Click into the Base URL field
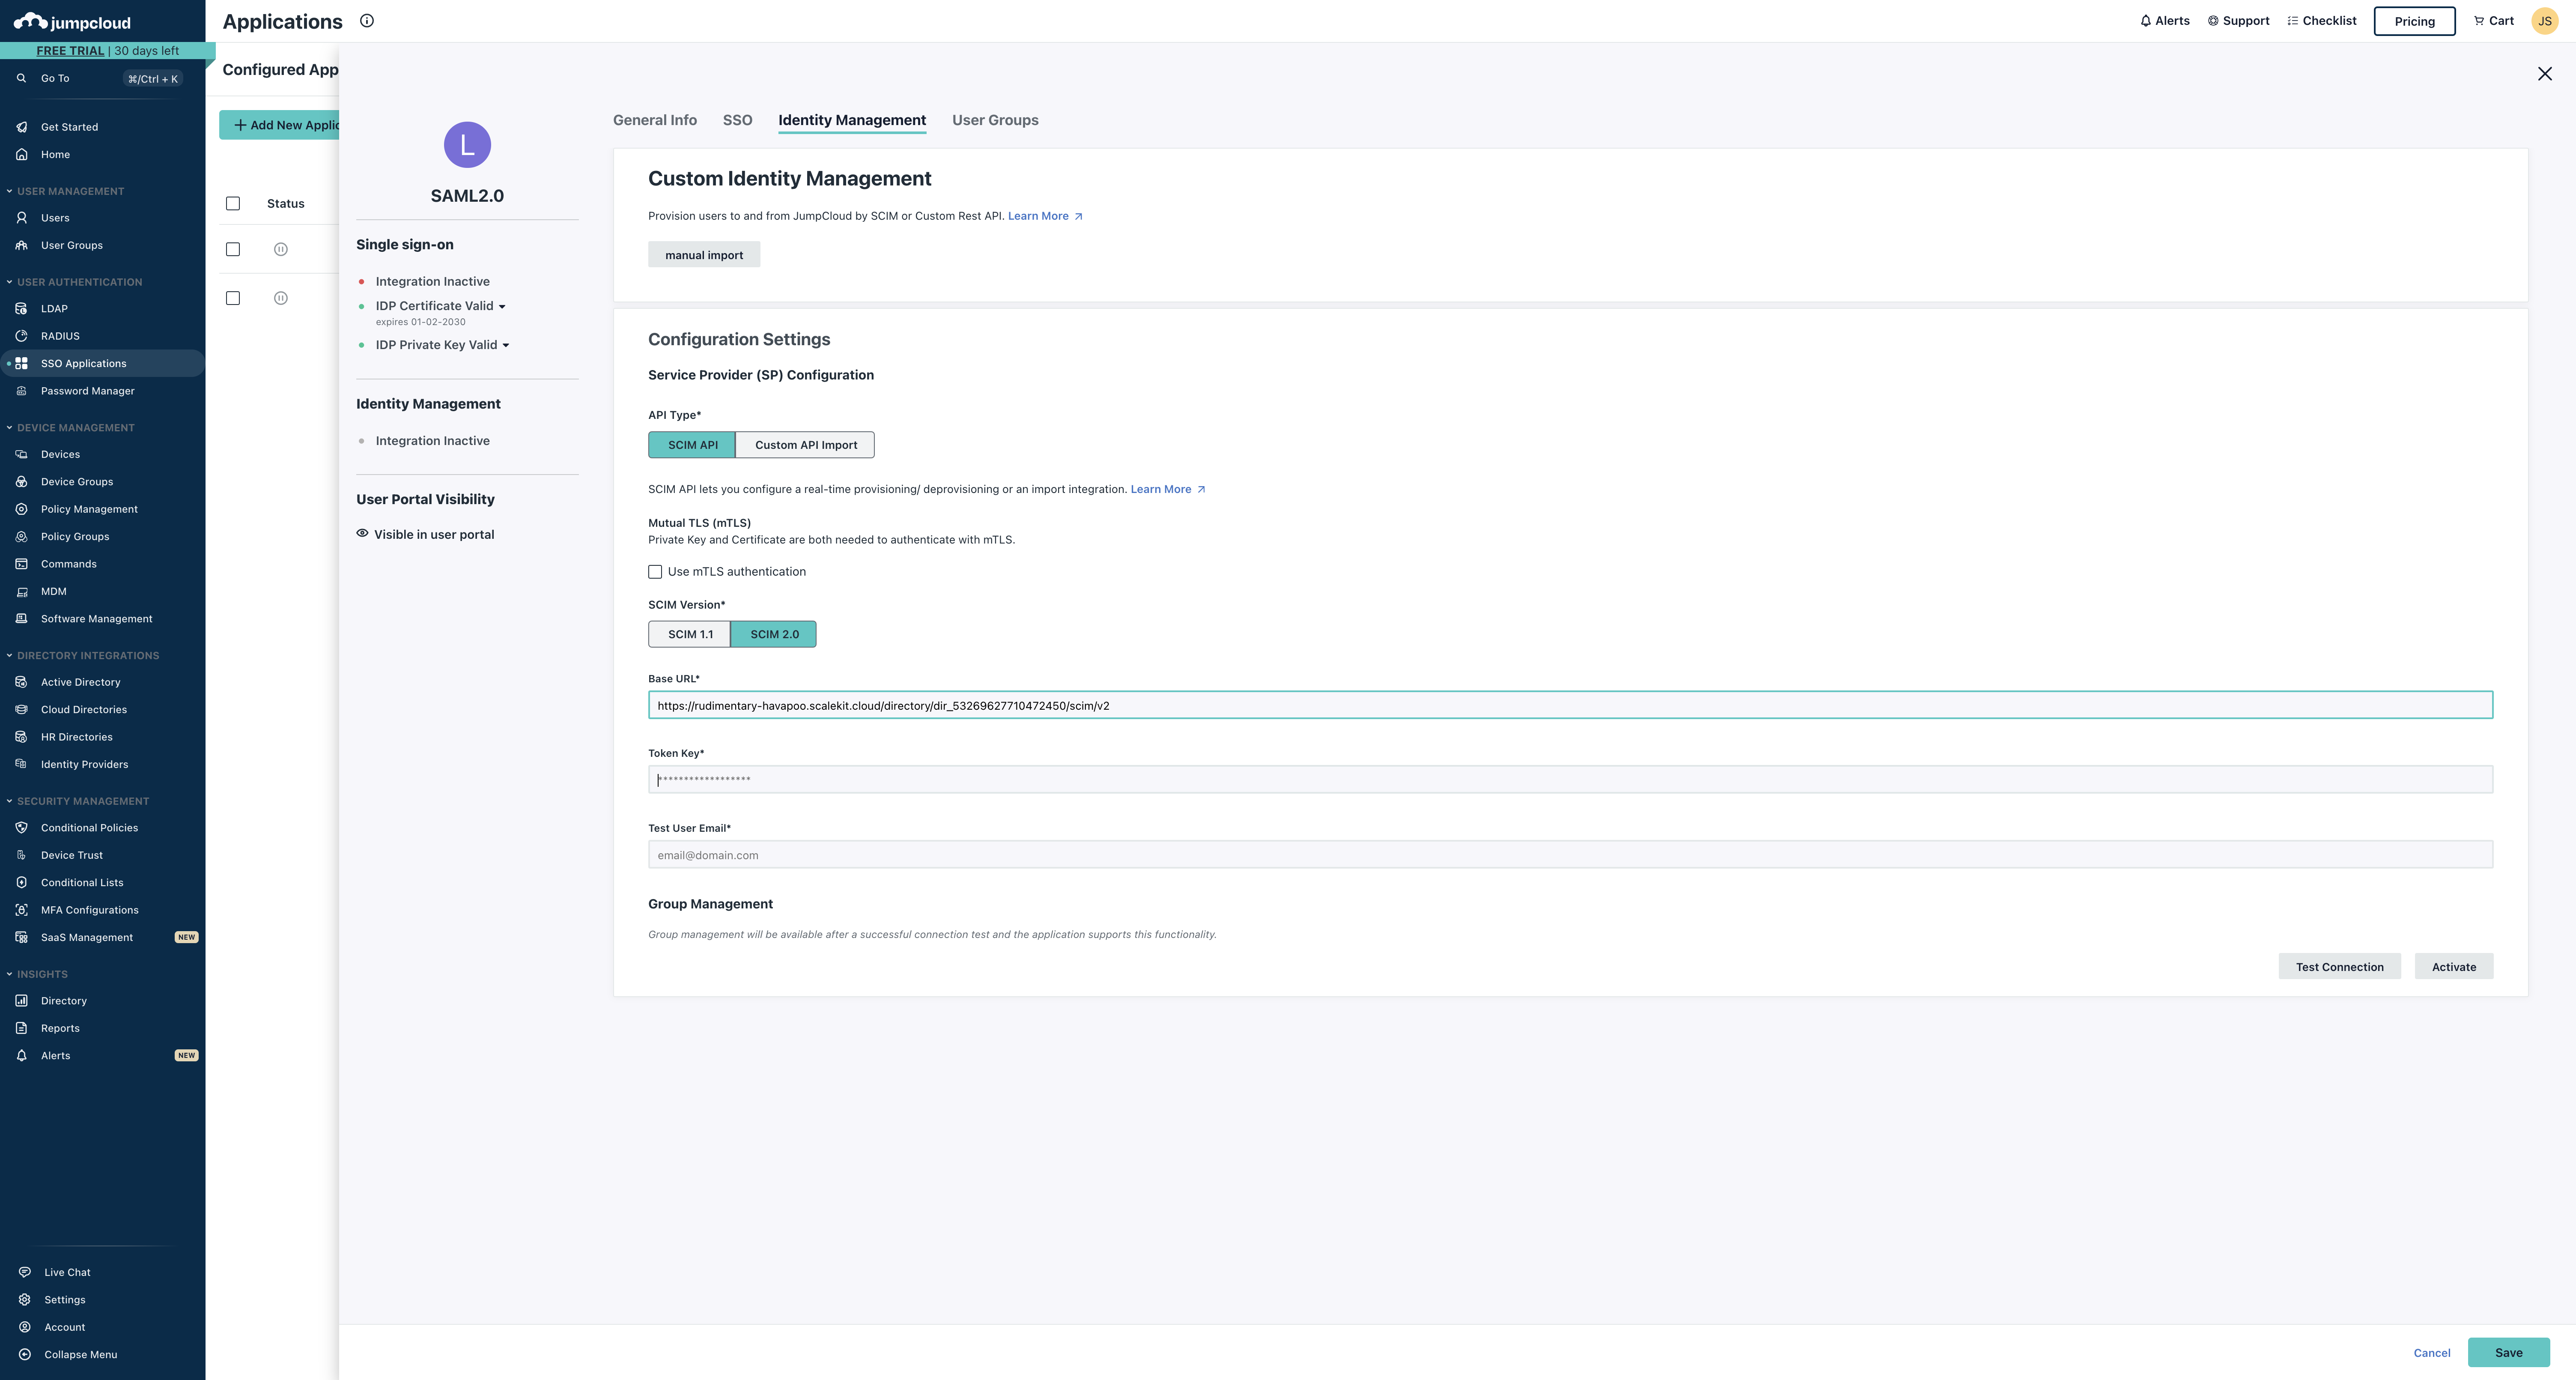This screenshot has height=1380, width=2576. (1570, 705)
